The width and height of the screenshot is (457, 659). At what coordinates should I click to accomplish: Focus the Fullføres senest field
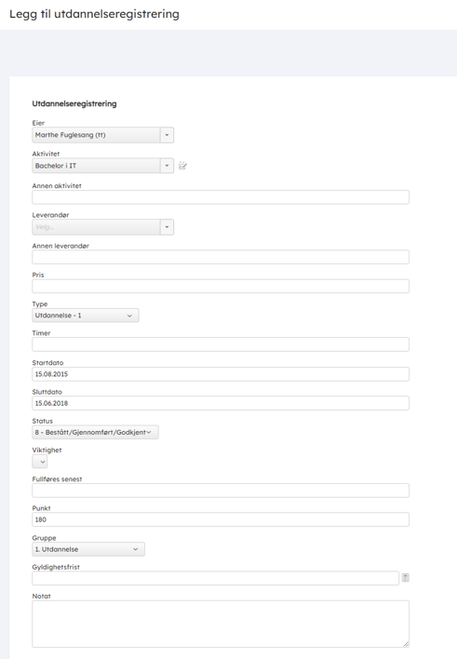coord(221,491)
